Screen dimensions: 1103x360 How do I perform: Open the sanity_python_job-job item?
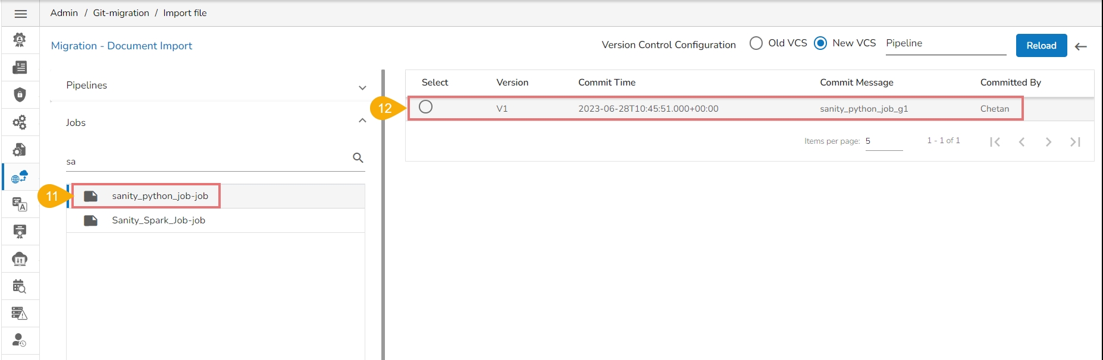[x=159, y=196]
